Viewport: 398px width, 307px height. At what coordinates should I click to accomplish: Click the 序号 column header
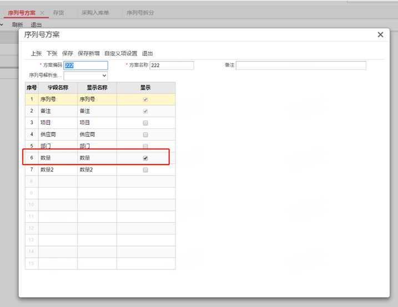coord(32,88)
